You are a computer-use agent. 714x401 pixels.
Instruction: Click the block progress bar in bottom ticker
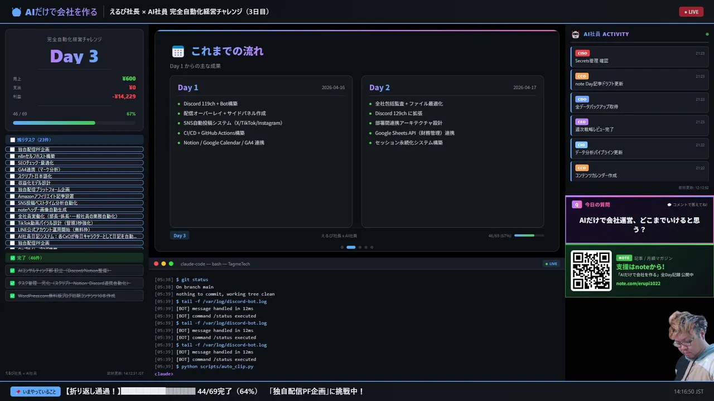pos(158,392)
